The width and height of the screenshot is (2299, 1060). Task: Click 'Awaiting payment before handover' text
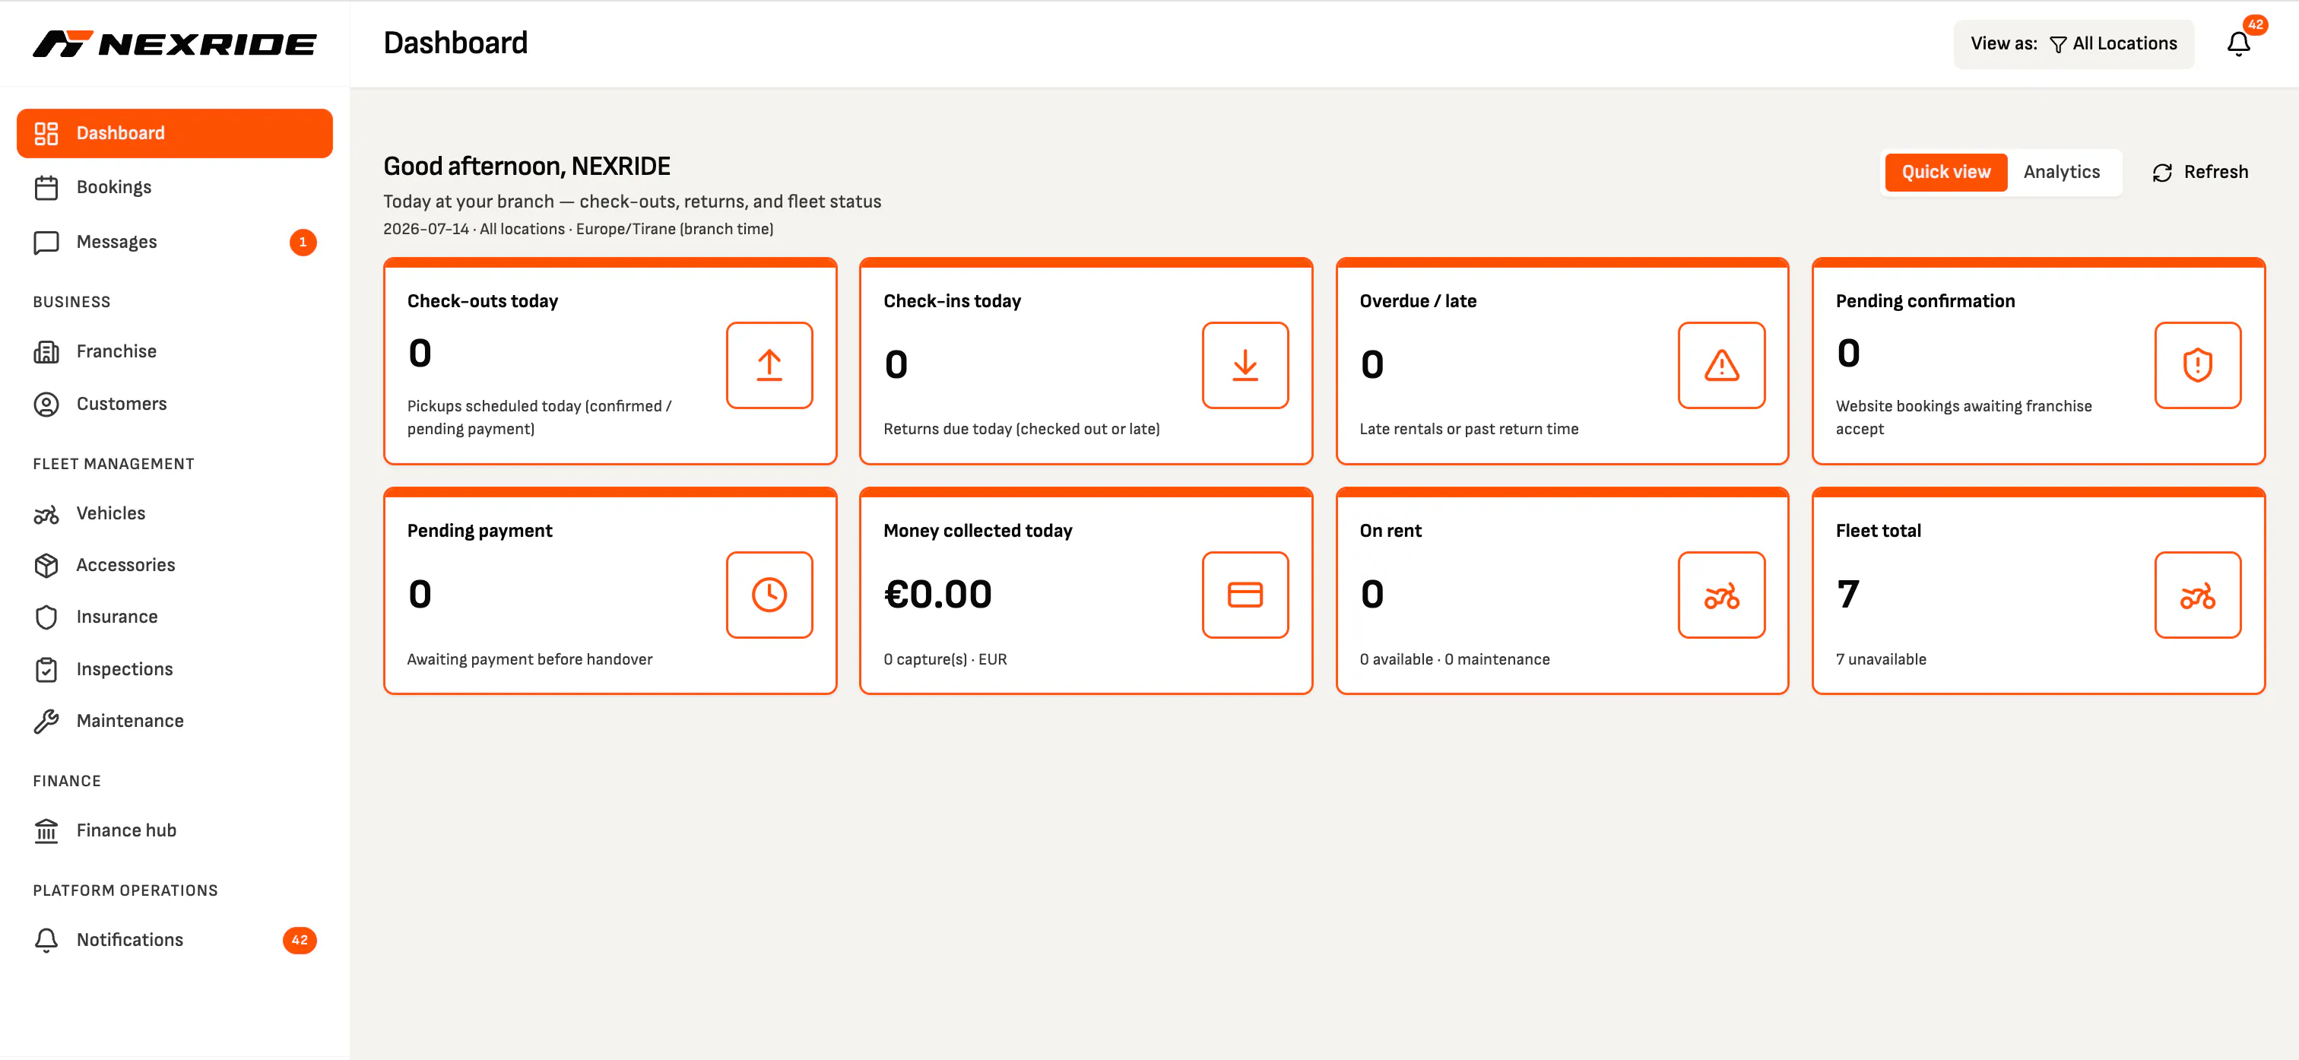[x=529, y=659]
